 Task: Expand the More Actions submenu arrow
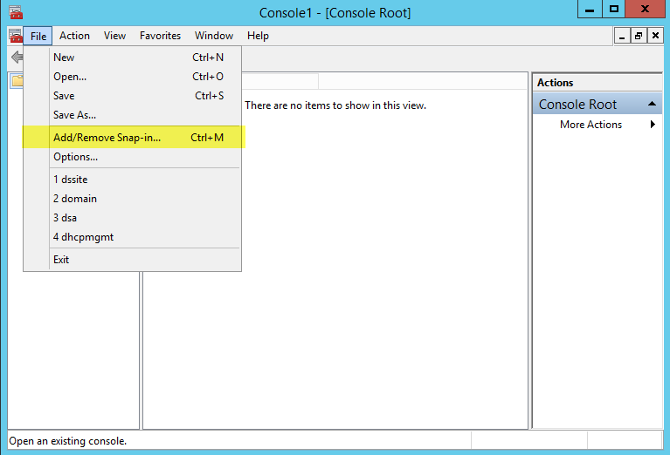tap(653, 125)
